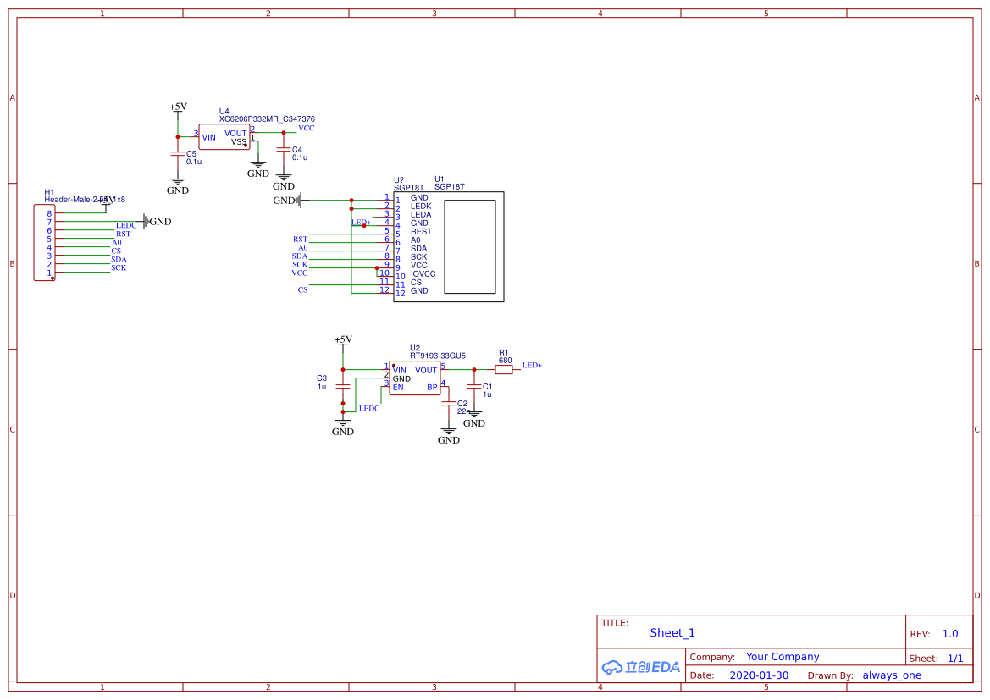Click the SDA label on H1 header

119,259
